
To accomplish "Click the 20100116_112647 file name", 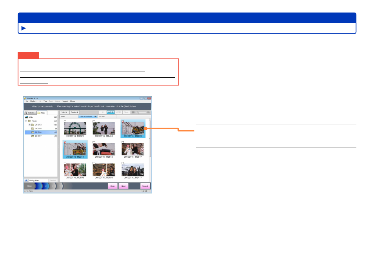I will pyautogui.click(x=133, y=157).
